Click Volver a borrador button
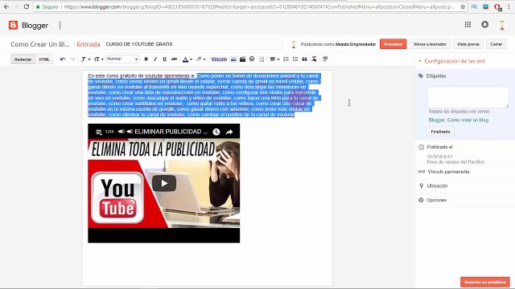515x289 pixels. pyautogui.click(x=430, y=44)
